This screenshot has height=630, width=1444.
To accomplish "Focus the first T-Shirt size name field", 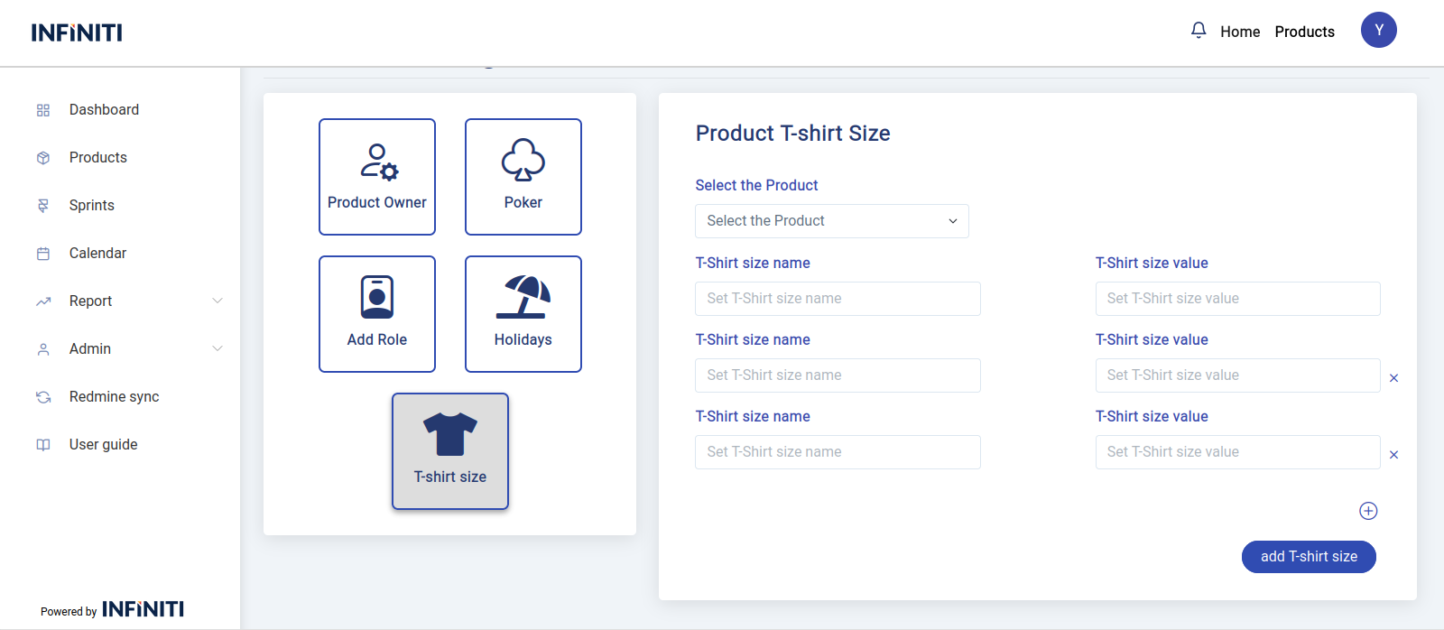I will pyautogui.click(x=838, y=299).
